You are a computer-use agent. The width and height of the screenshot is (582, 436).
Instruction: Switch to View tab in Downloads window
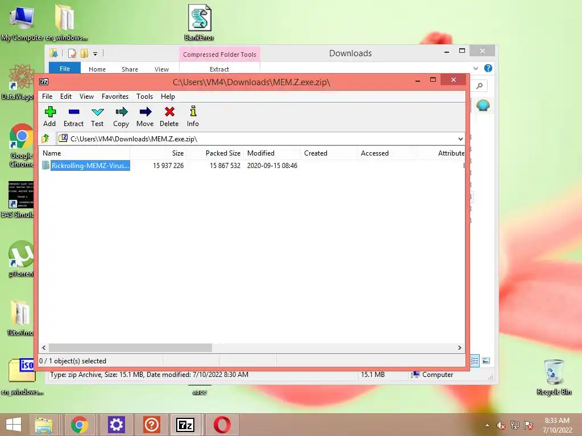point(161,69)
